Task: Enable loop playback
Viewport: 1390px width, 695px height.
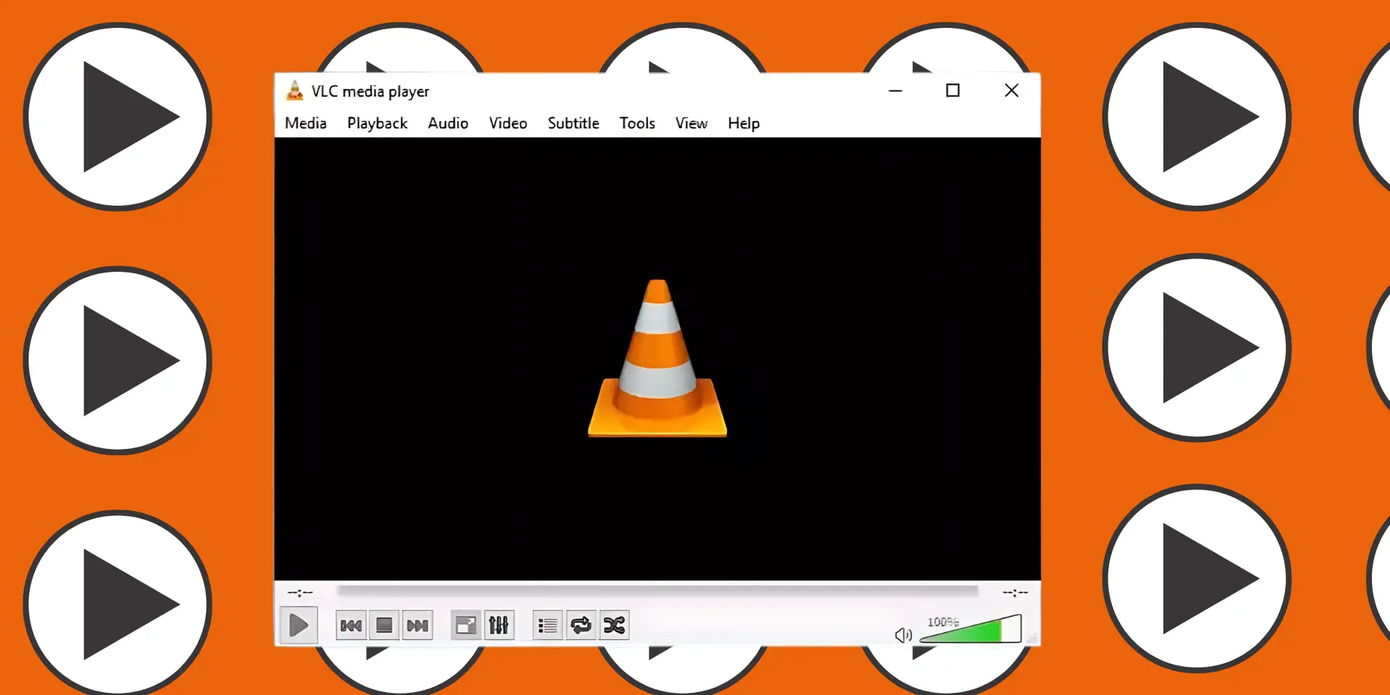Action: (580, 624)
